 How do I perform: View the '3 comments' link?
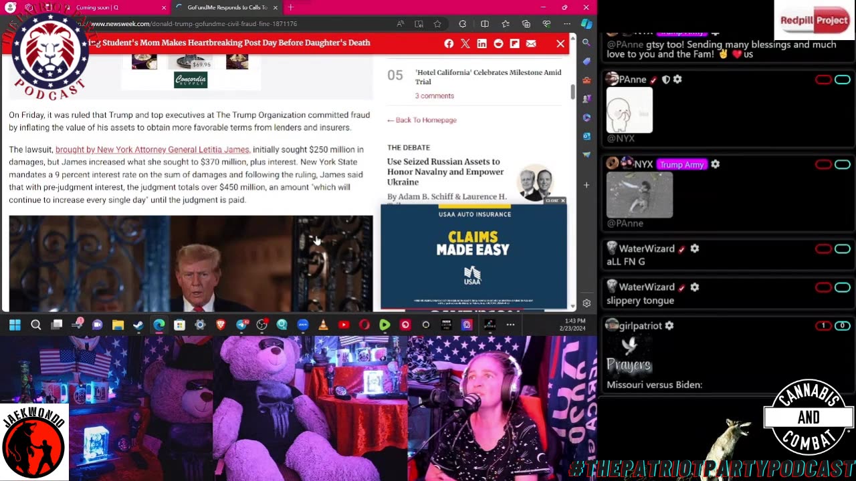(434, 96)
